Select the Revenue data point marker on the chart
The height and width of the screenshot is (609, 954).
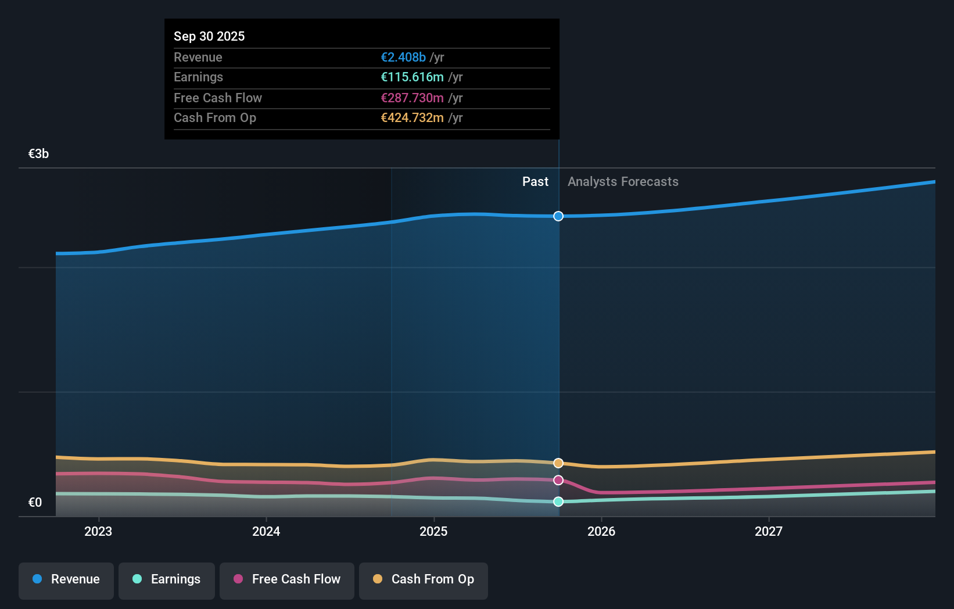[558, 216]
